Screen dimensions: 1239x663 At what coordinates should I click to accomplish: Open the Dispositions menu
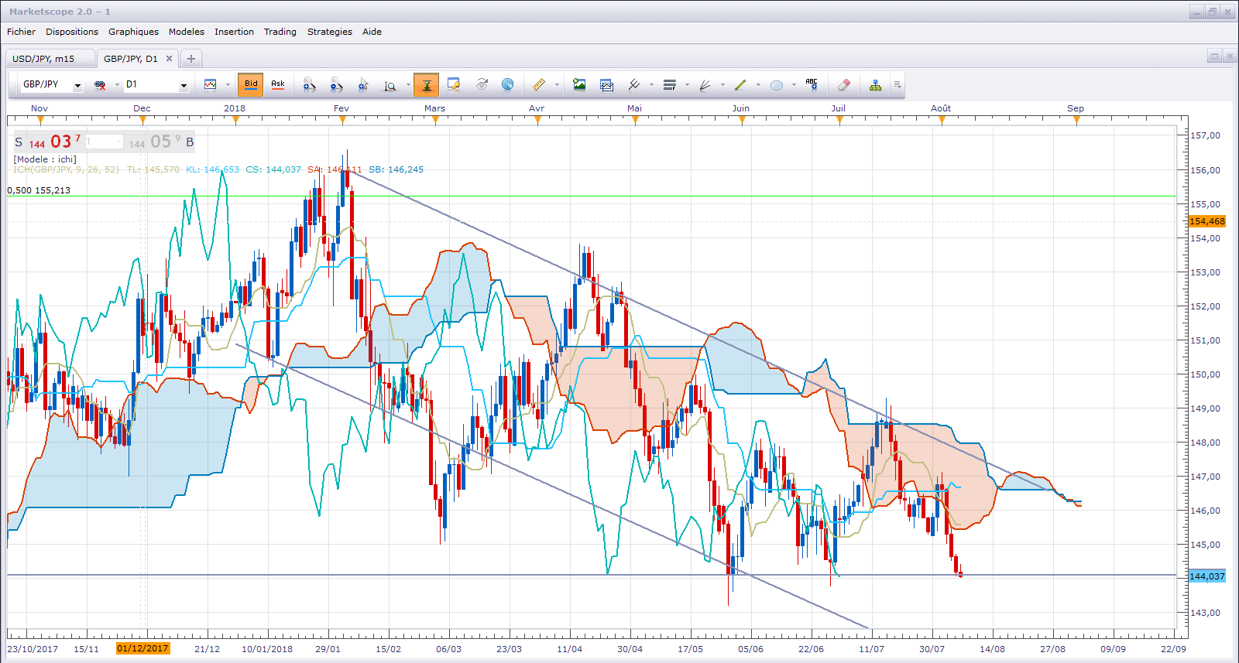click(72, 32)
